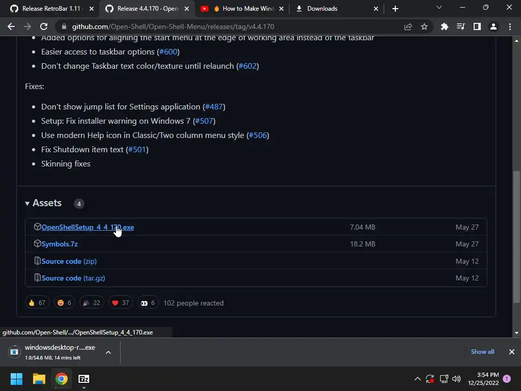Click the share page icon in address bar

408,26
